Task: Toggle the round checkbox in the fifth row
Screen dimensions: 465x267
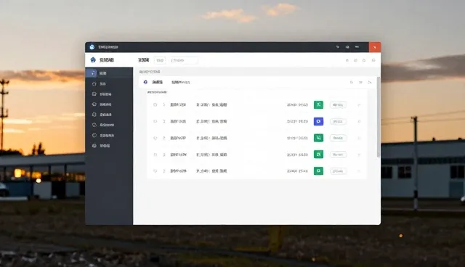Action: [x=155, y=171]
